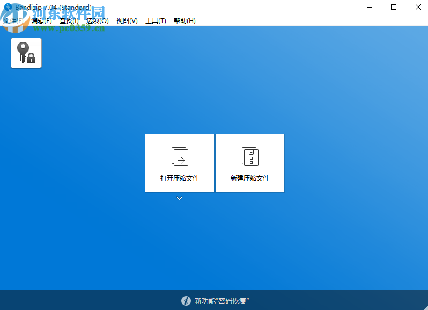Screen dimensions: 428x310
Task: Click the info icon in bottom banner
Action: [x=186, y=301]
